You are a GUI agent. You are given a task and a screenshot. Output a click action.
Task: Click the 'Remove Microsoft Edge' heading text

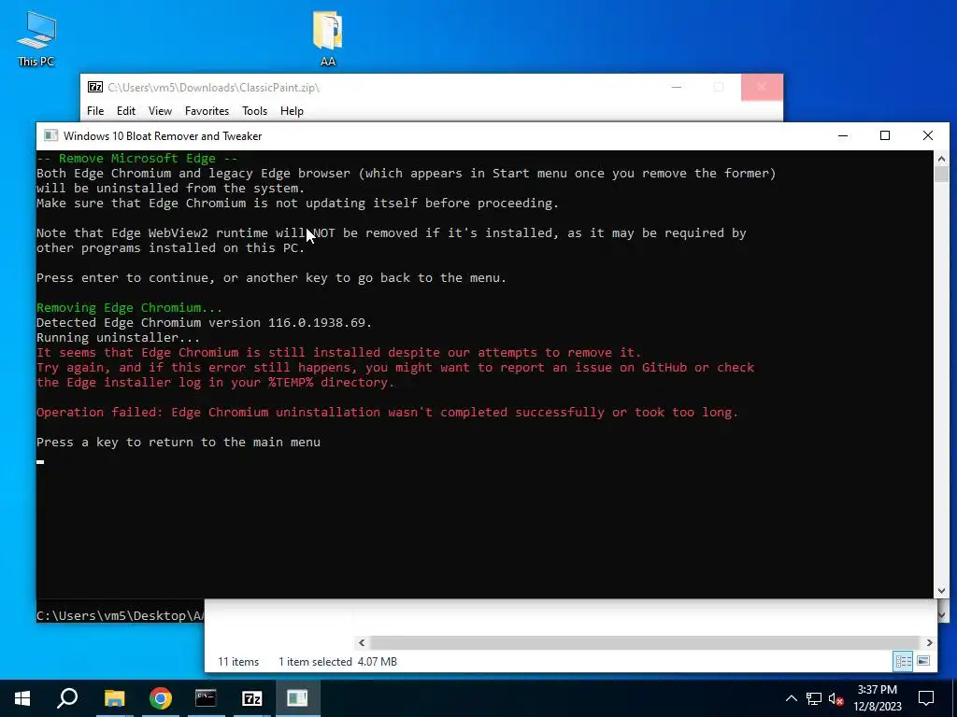(x=136, y=159)
